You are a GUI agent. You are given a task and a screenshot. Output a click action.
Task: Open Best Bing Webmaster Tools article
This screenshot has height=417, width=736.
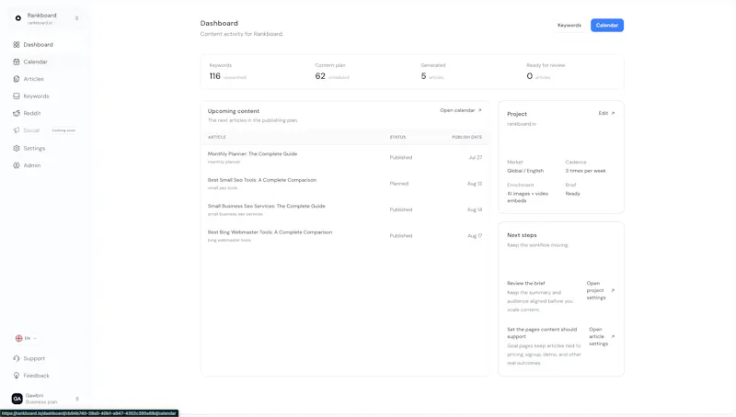coord(345,236)
